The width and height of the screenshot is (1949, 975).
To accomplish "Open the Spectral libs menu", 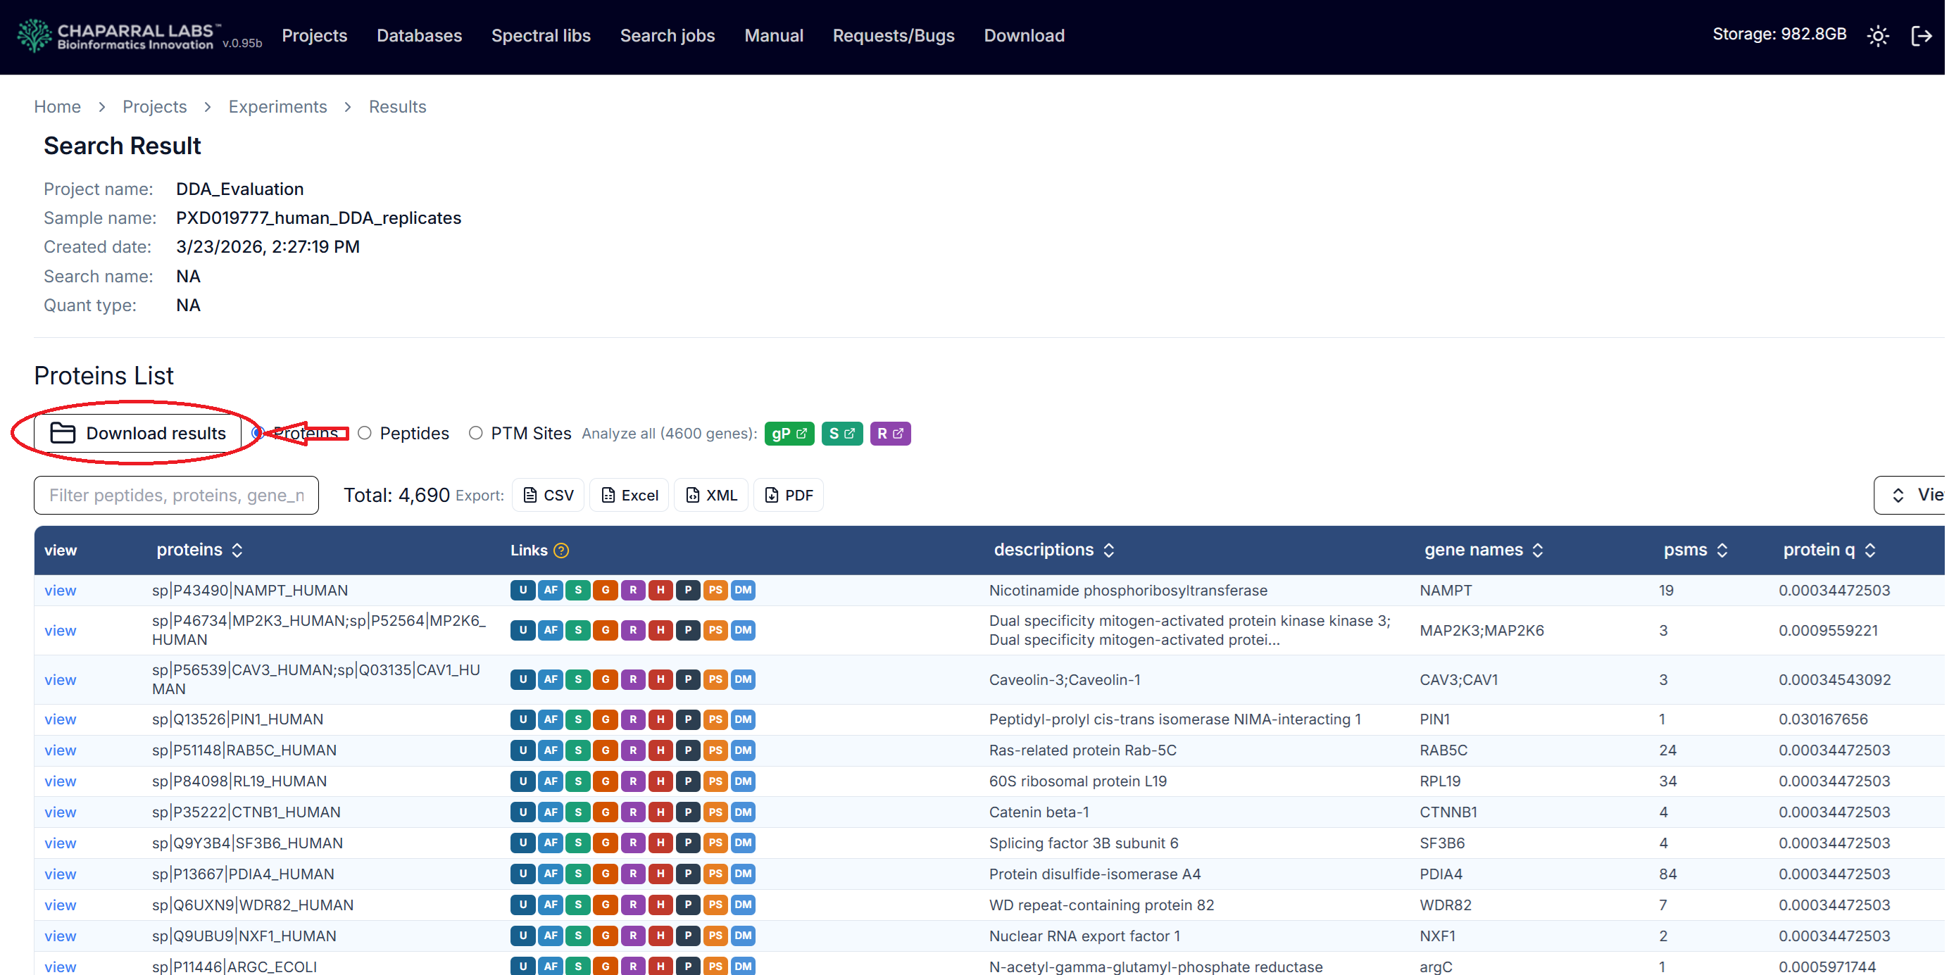I will pyautogui.click(x=540, y=36).
